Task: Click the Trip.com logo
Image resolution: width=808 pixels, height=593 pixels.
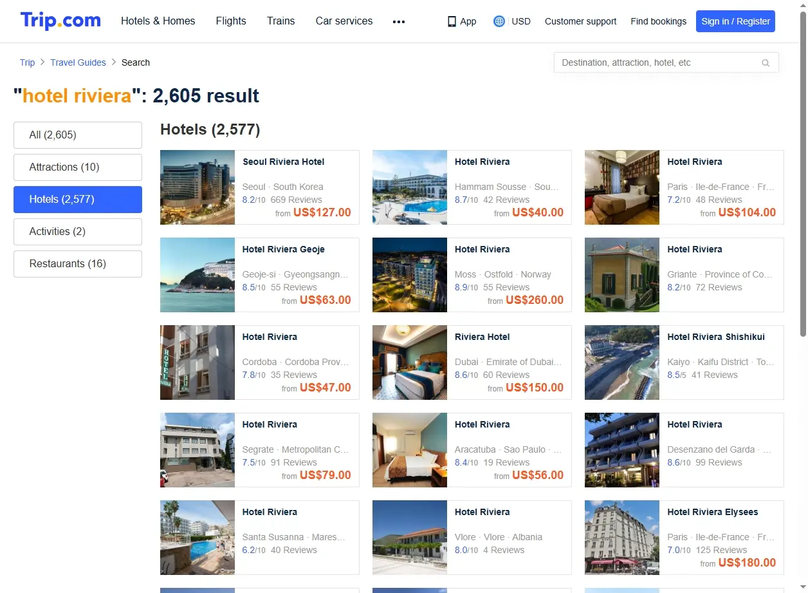Action: (x=60, y=21)
